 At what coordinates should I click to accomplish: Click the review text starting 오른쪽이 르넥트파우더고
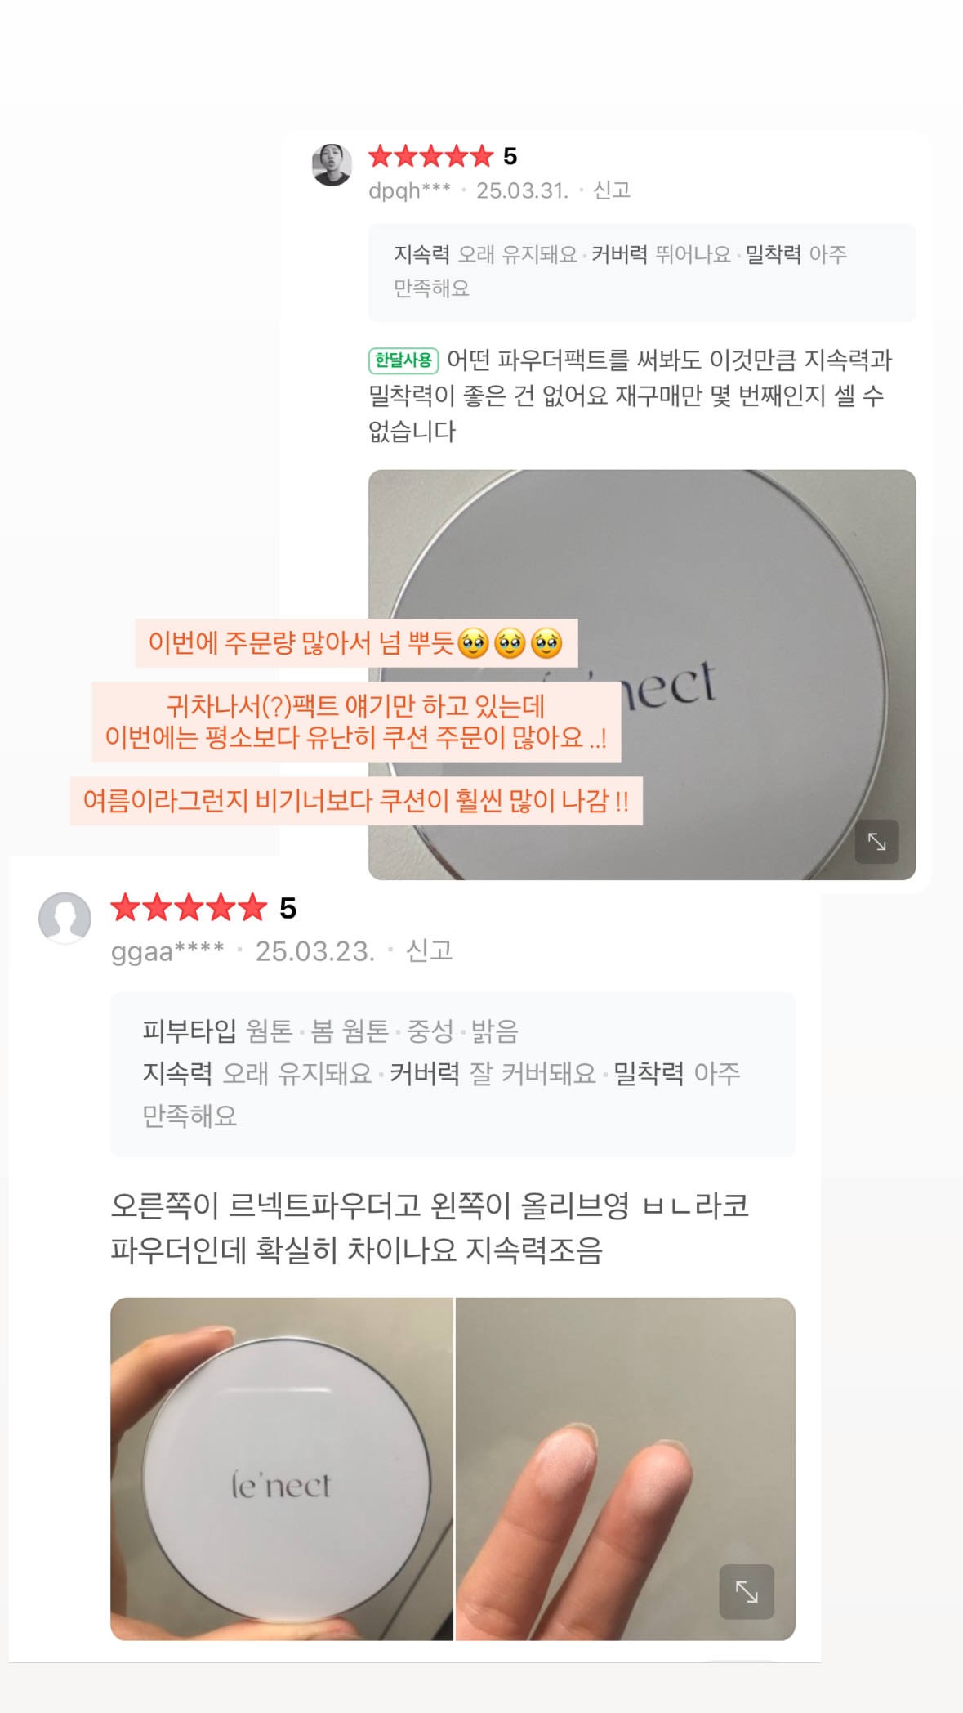coord(430,1228)
